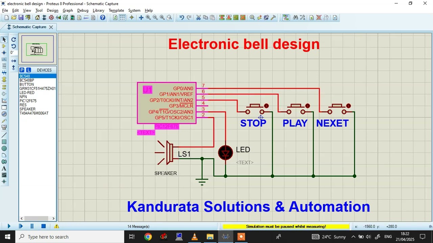Image resolution: width=433 pixels, height=243 pixels.
Task: Select the Wire label mode tool
Action: point(4,59)
